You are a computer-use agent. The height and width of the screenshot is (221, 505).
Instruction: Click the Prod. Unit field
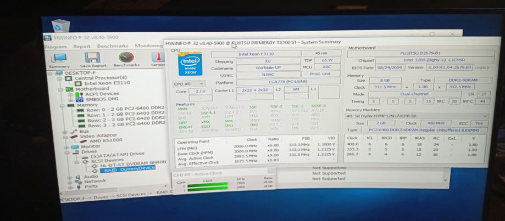(x=320, y=74)
